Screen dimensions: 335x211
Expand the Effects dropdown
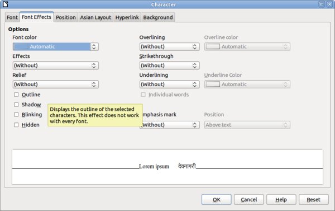point(56,66)
